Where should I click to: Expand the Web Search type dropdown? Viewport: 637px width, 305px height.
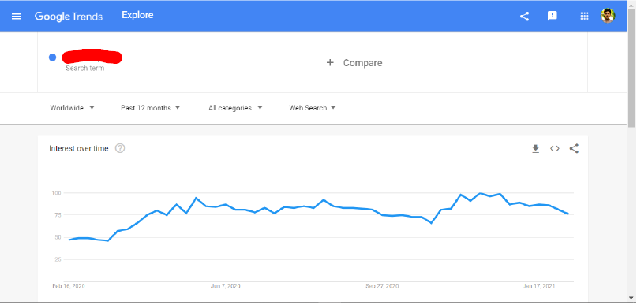click(x=312, y=108)
